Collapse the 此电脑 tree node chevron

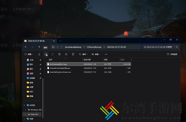tap(24, 105)
